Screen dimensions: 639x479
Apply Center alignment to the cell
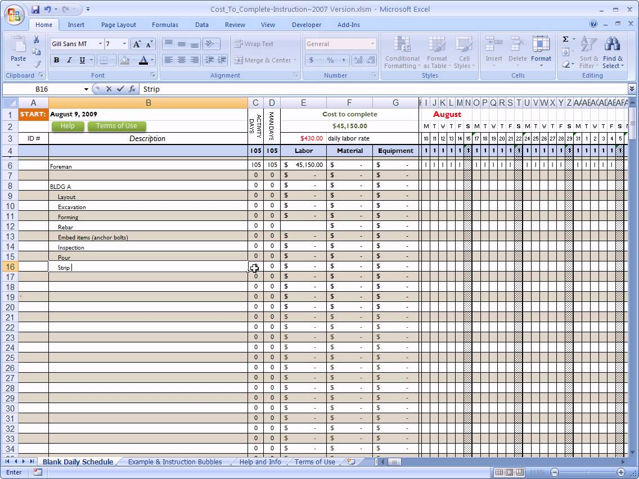pyautogui.click(x=181, y=60)
